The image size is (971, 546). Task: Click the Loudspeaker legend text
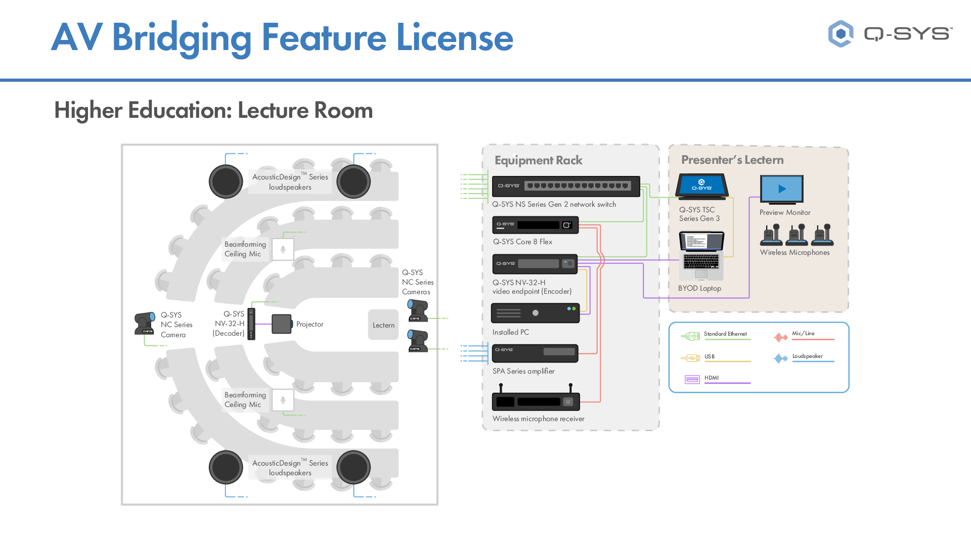808,356
